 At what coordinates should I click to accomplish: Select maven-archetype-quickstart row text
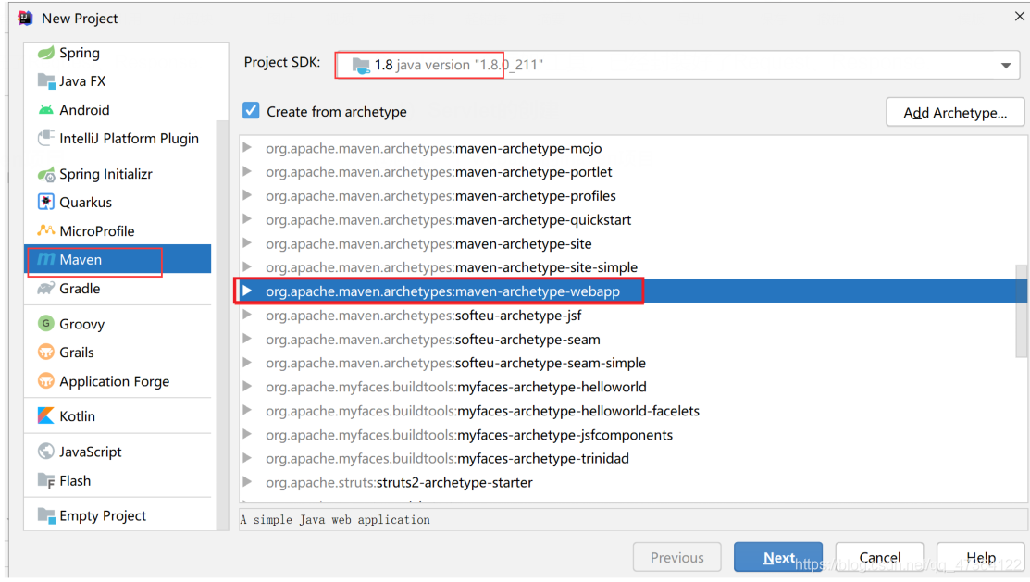point(449,219)
